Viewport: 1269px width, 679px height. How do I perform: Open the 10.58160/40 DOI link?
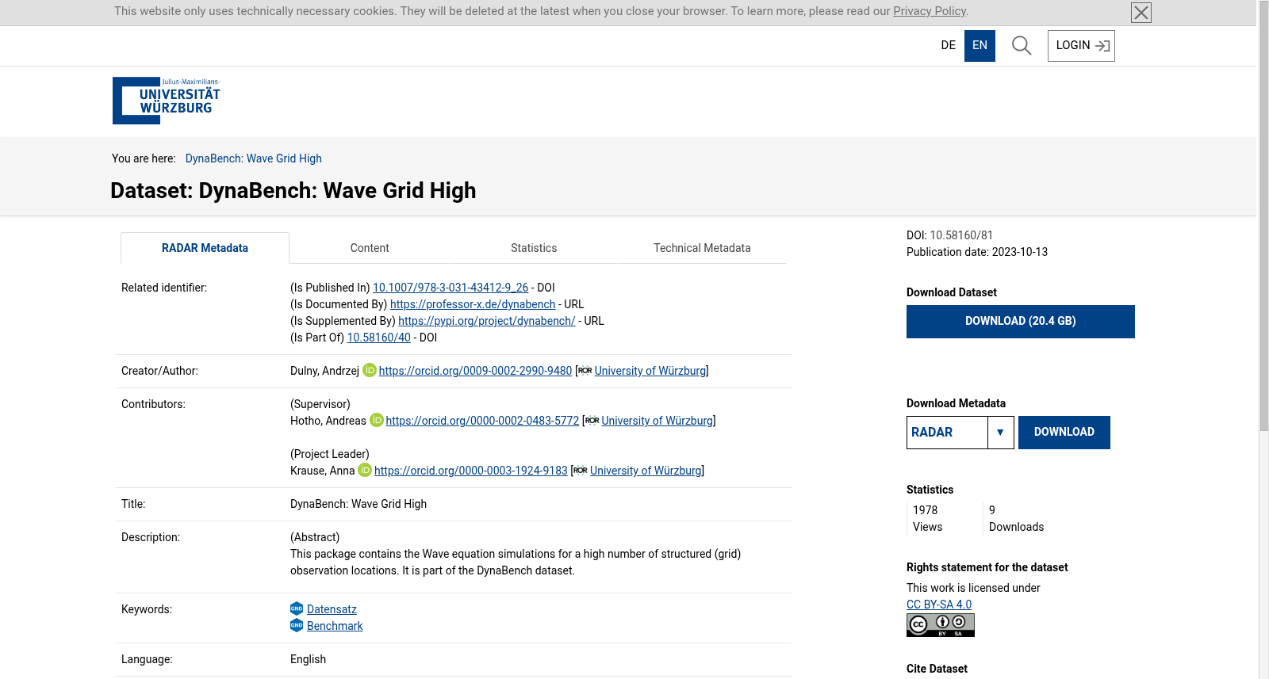pos(379,338)
